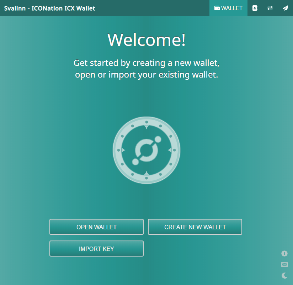
Task: Click the ICON shield logo emblem
Action: [x=146, y=150]
